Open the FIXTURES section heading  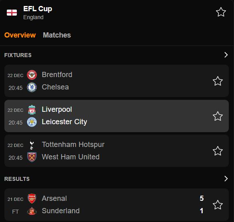click(18, 55)
